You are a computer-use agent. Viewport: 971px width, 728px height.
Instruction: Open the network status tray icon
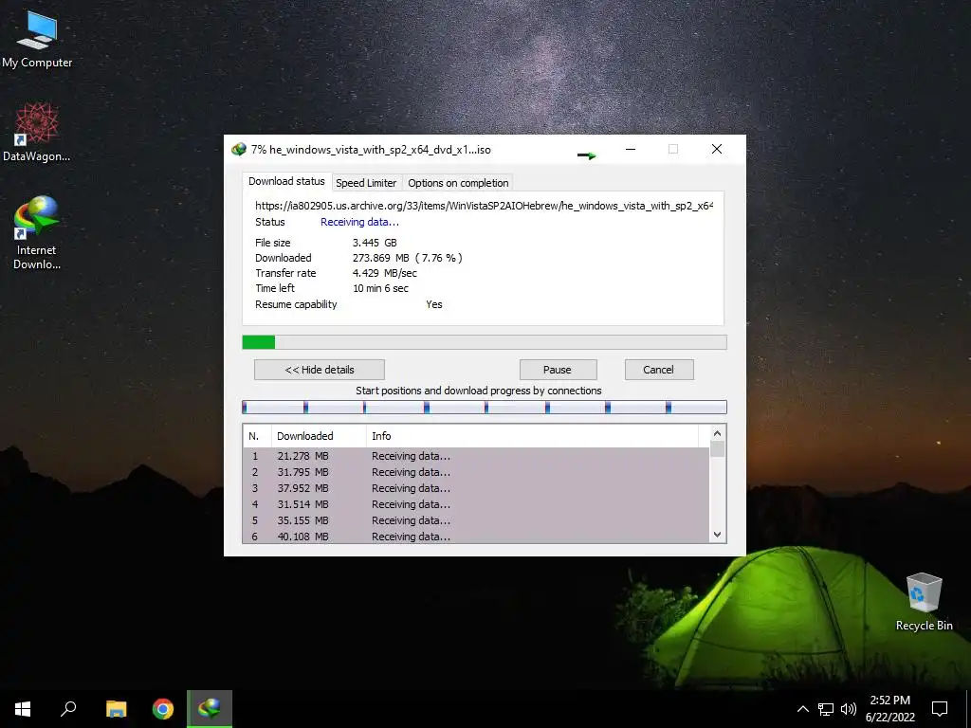click(x=826, y=709)
